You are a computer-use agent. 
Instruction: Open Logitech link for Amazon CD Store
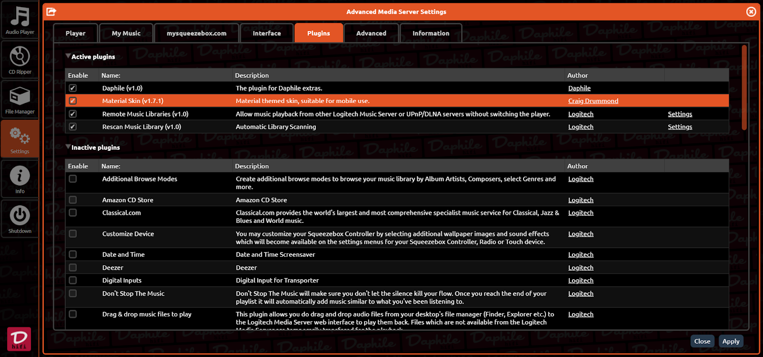(x=581, y=200)
